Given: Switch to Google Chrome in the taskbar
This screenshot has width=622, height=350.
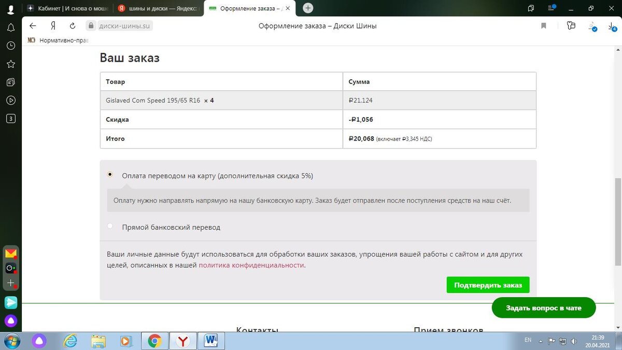Looking at the screenshot, I should click(154, 341).
